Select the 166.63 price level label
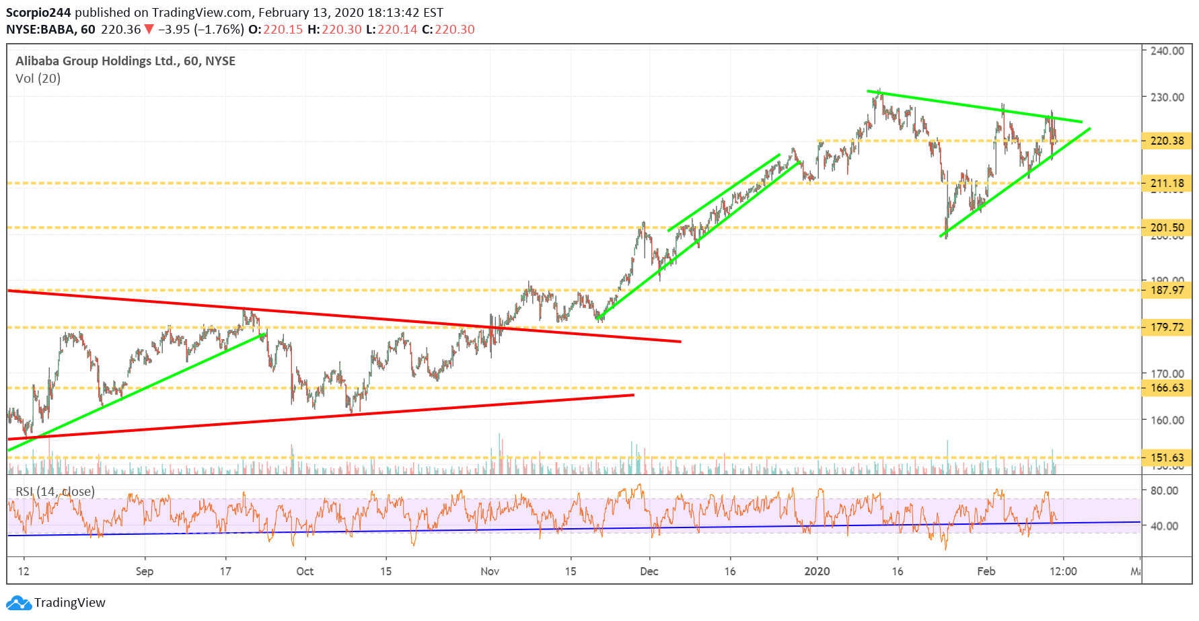1199x621 pixels. (1167, 388)
